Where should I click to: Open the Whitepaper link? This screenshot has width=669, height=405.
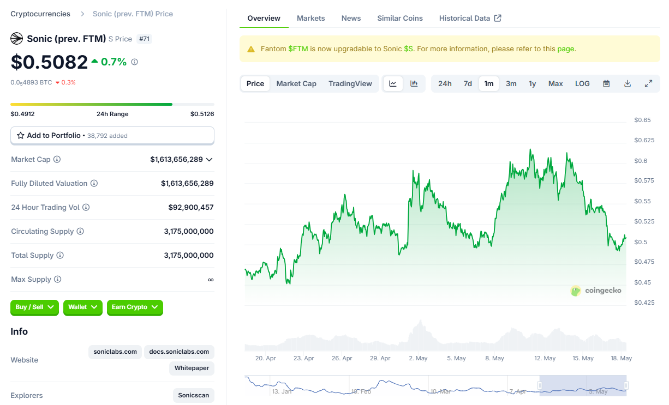pyautogui.click(x=192, y=368)
